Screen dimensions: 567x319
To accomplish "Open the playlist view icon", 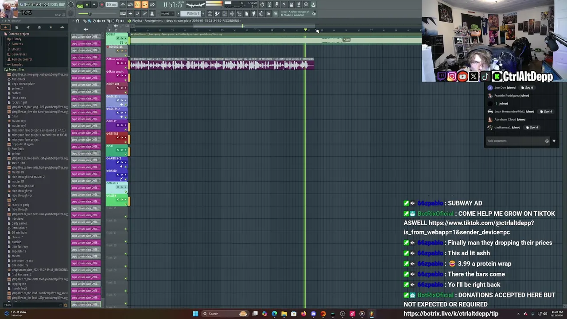I will [210, 14].
